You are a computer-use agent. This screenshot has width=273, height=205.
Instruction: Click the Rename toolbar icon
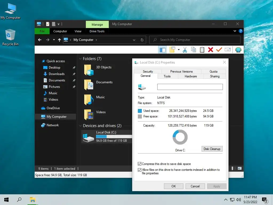(228, 50)
